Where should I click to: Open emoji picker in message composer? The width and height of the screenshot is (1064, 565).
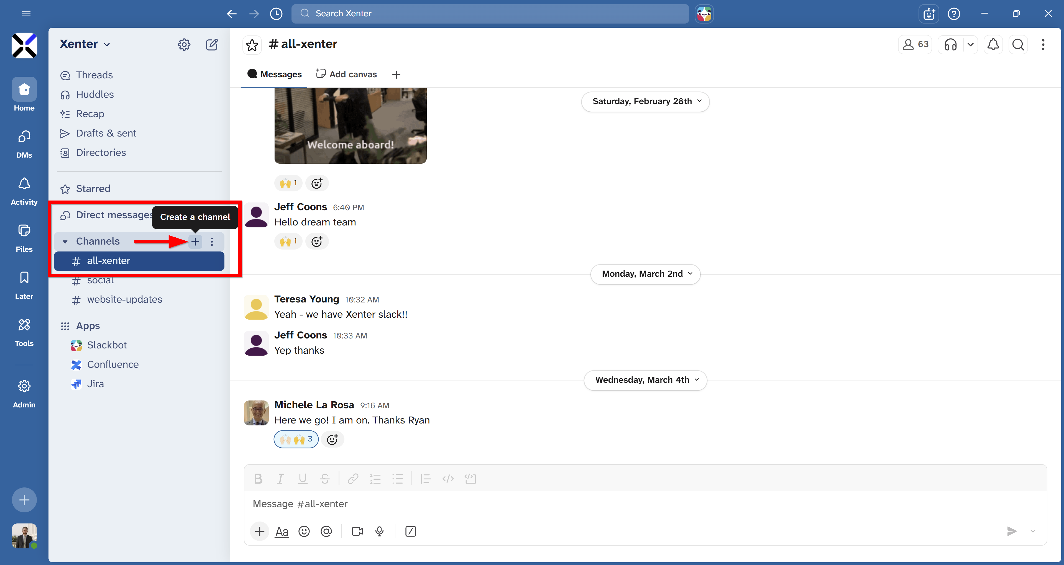304,531
